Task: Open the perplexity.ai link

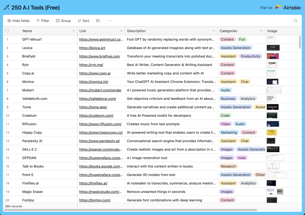Action: [100, 141]
